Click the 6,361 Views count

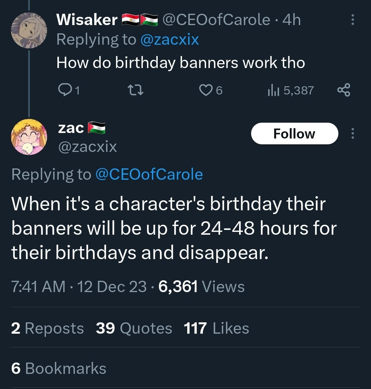coord(202,287)
